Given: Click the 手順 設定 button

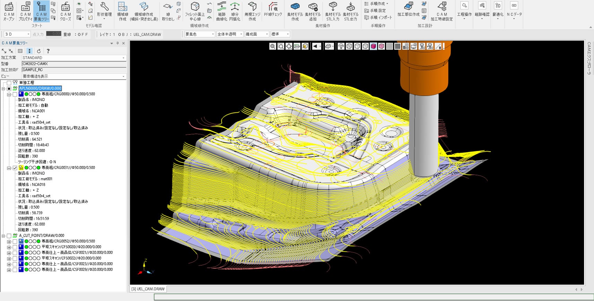Looking at the screenshot, I should pos(375,10).
